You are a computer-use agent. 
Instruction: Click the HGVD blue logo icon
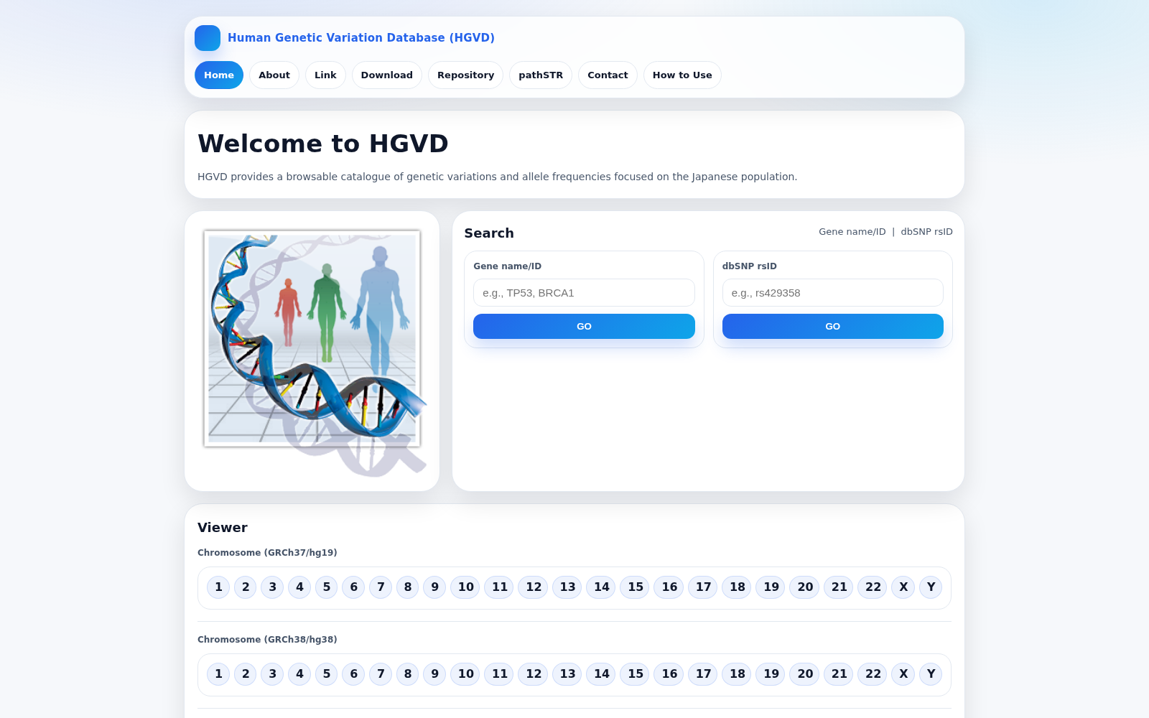pos(208,38)
